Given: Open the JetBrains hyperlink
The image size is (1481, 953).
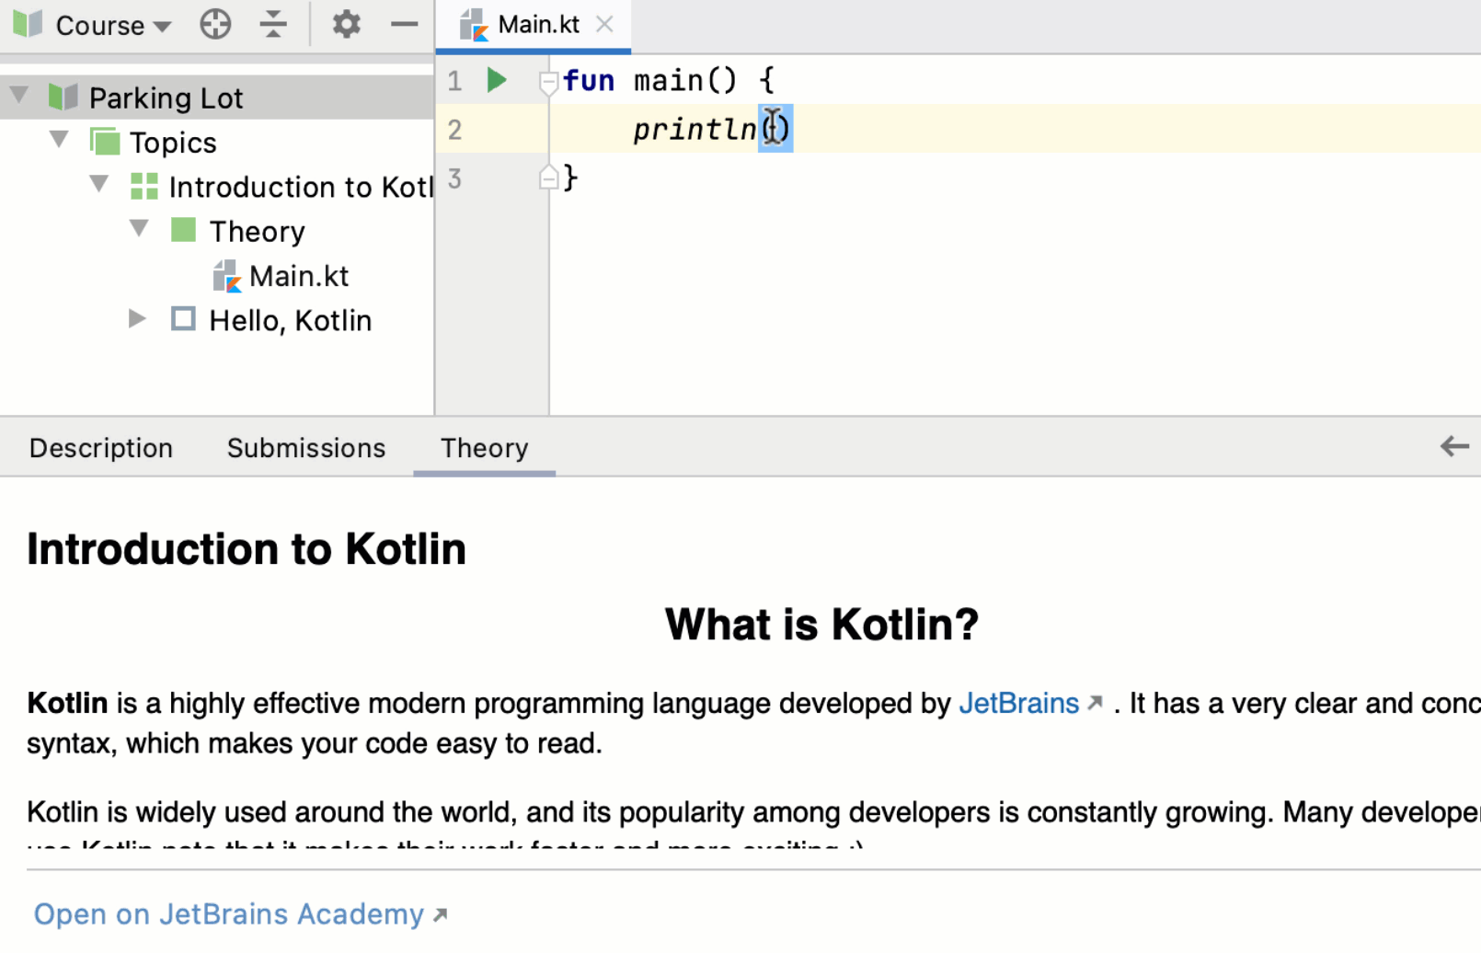Looking at the screenshot, I should pyautogui.click(x=1019, y=704).
